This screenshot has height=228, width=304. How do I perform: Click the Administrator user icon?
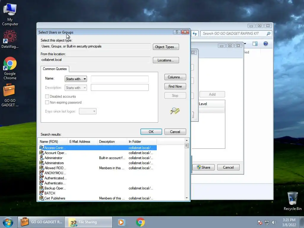[42, 158]
